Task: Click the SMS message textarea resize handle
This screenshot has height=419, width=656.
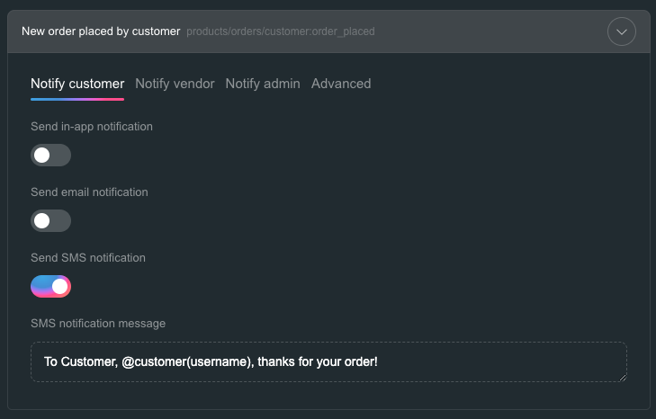Action: (622, 377)
